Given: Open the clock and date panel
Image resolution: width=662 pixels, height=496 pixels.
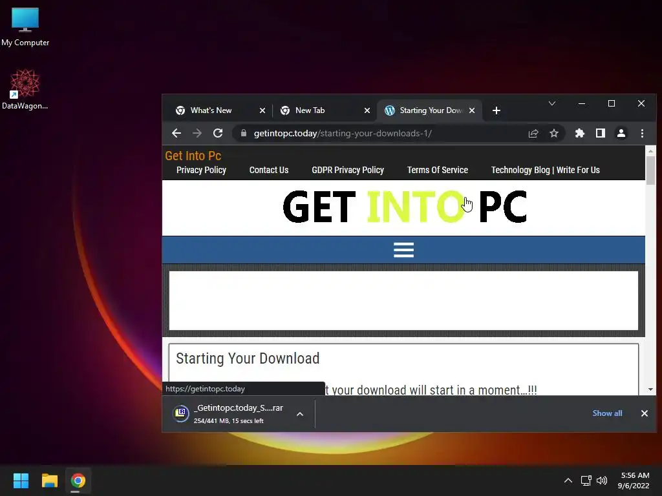Looking at the screenshot, I should pyautogui.click(x=634, y=480).
